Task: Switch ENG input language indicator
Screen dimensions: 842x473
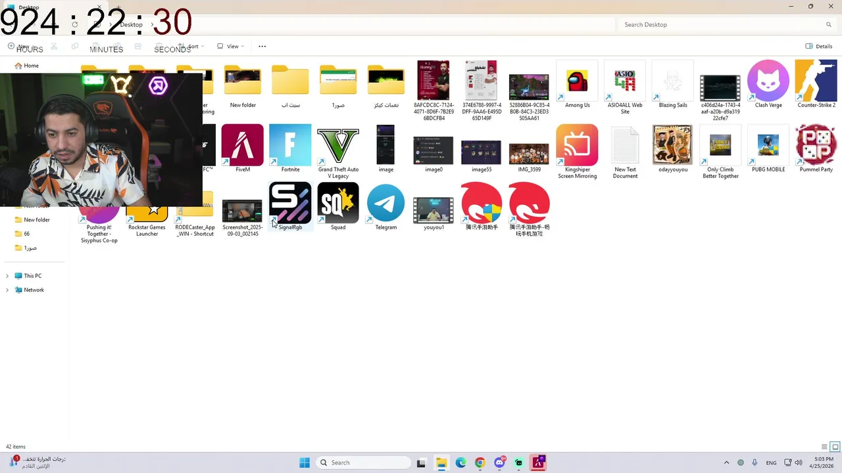Action: point(771,462)
